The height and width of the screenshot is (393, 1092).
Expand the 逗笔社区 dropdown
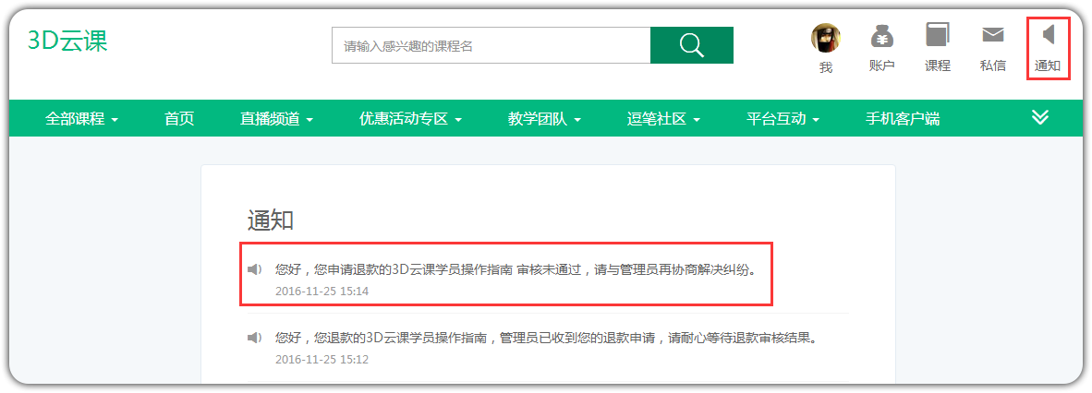click(x=663, y=119)
